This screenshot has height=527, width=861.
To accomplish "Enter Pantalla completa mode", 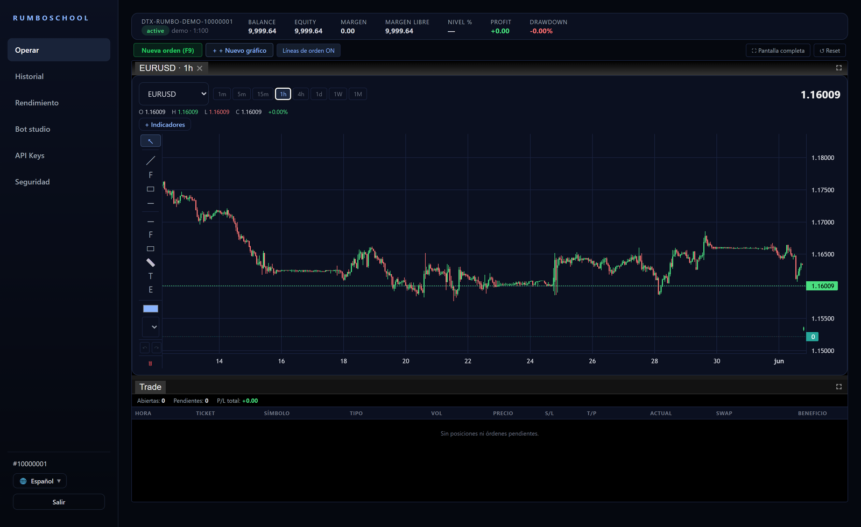I will tap(778, 51).
